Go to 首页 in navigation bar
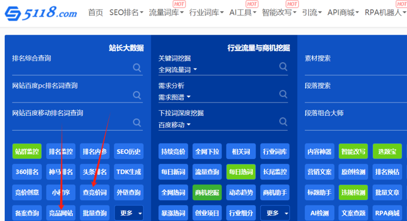Viewport: 407px width, 221px height. pos(96,13)
